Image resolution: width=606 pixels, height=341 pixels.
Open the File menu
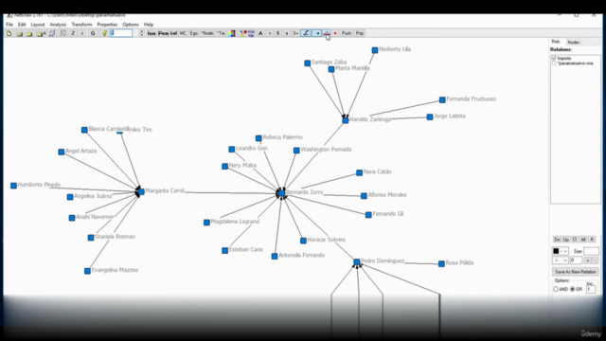tap(9, 25)
